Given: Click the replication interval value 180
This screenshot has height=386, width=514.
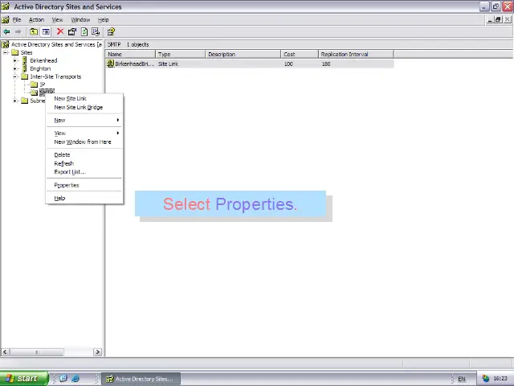Looking at the screenshot, I should [x=326, y=64].
